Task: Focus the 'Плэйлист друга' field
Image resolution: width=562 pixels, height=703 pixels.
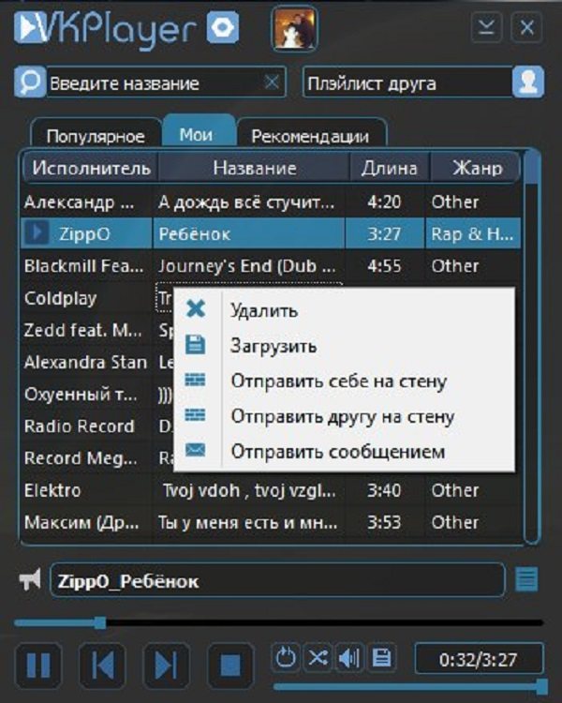Action: tap(407, 82)
